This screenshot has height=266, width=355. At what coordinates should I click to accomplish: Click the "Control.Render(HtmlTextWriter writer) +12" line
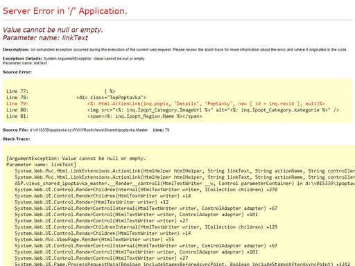pos(92,202)
